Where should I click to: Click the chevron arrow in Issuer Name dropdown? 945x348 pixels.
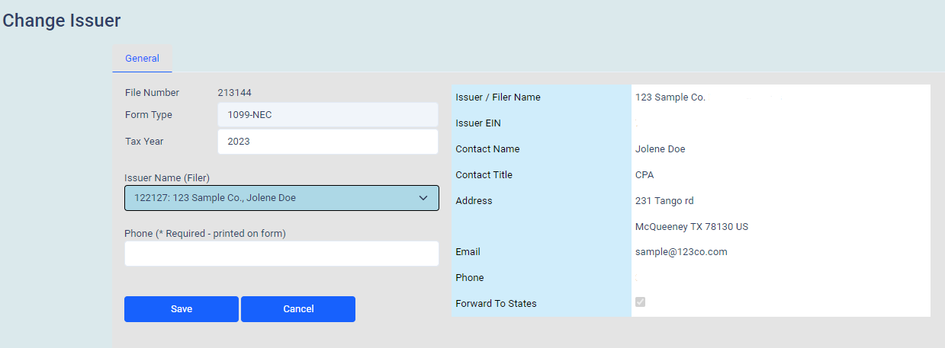pos(424,198)
